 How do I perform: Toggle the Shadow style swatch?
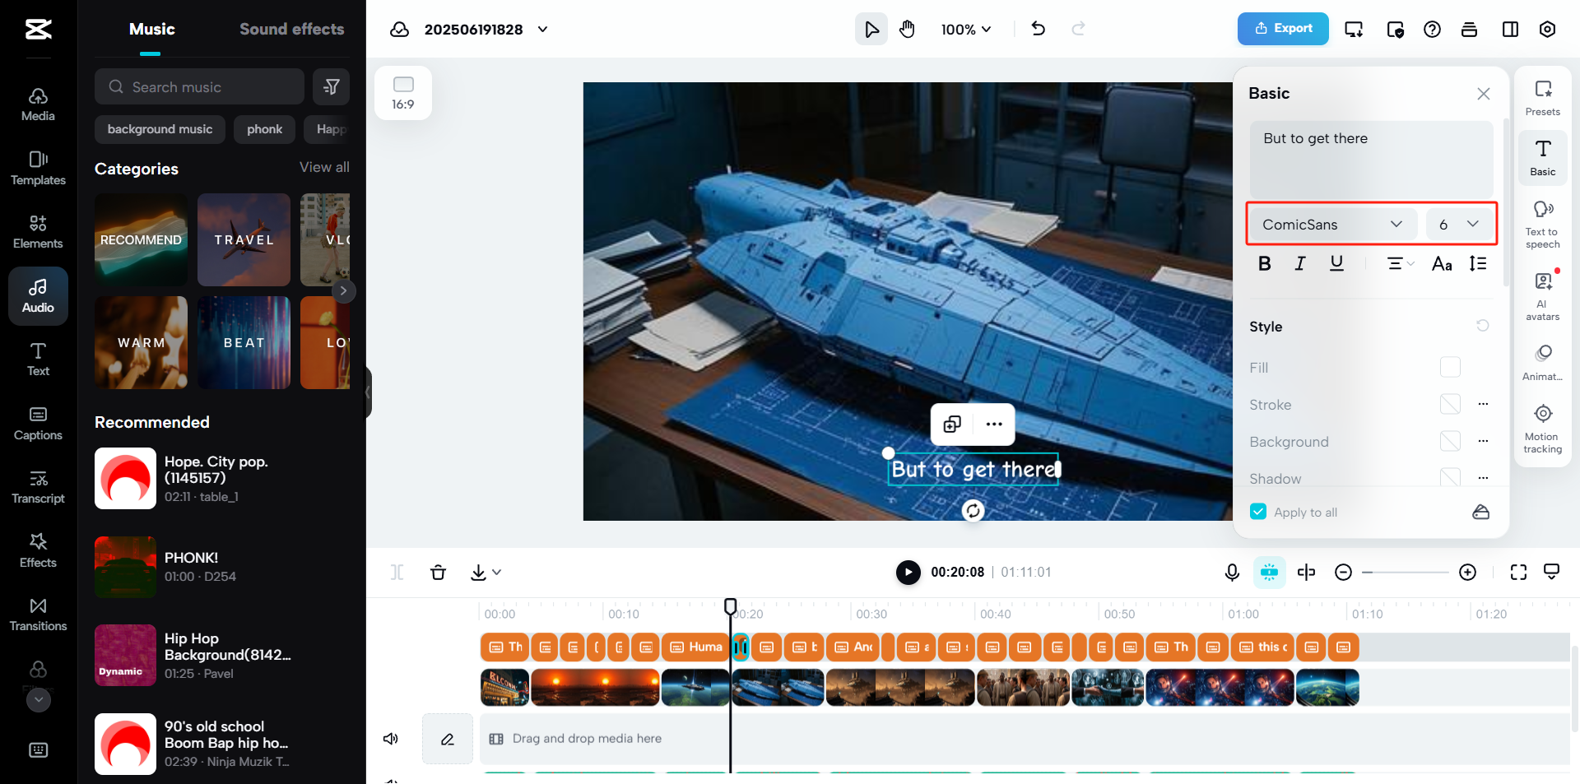pos(1450,477)
